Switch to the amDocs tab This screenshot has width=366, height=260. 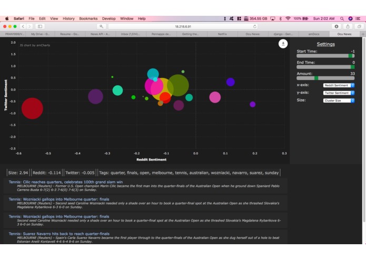tap(314, 34)
